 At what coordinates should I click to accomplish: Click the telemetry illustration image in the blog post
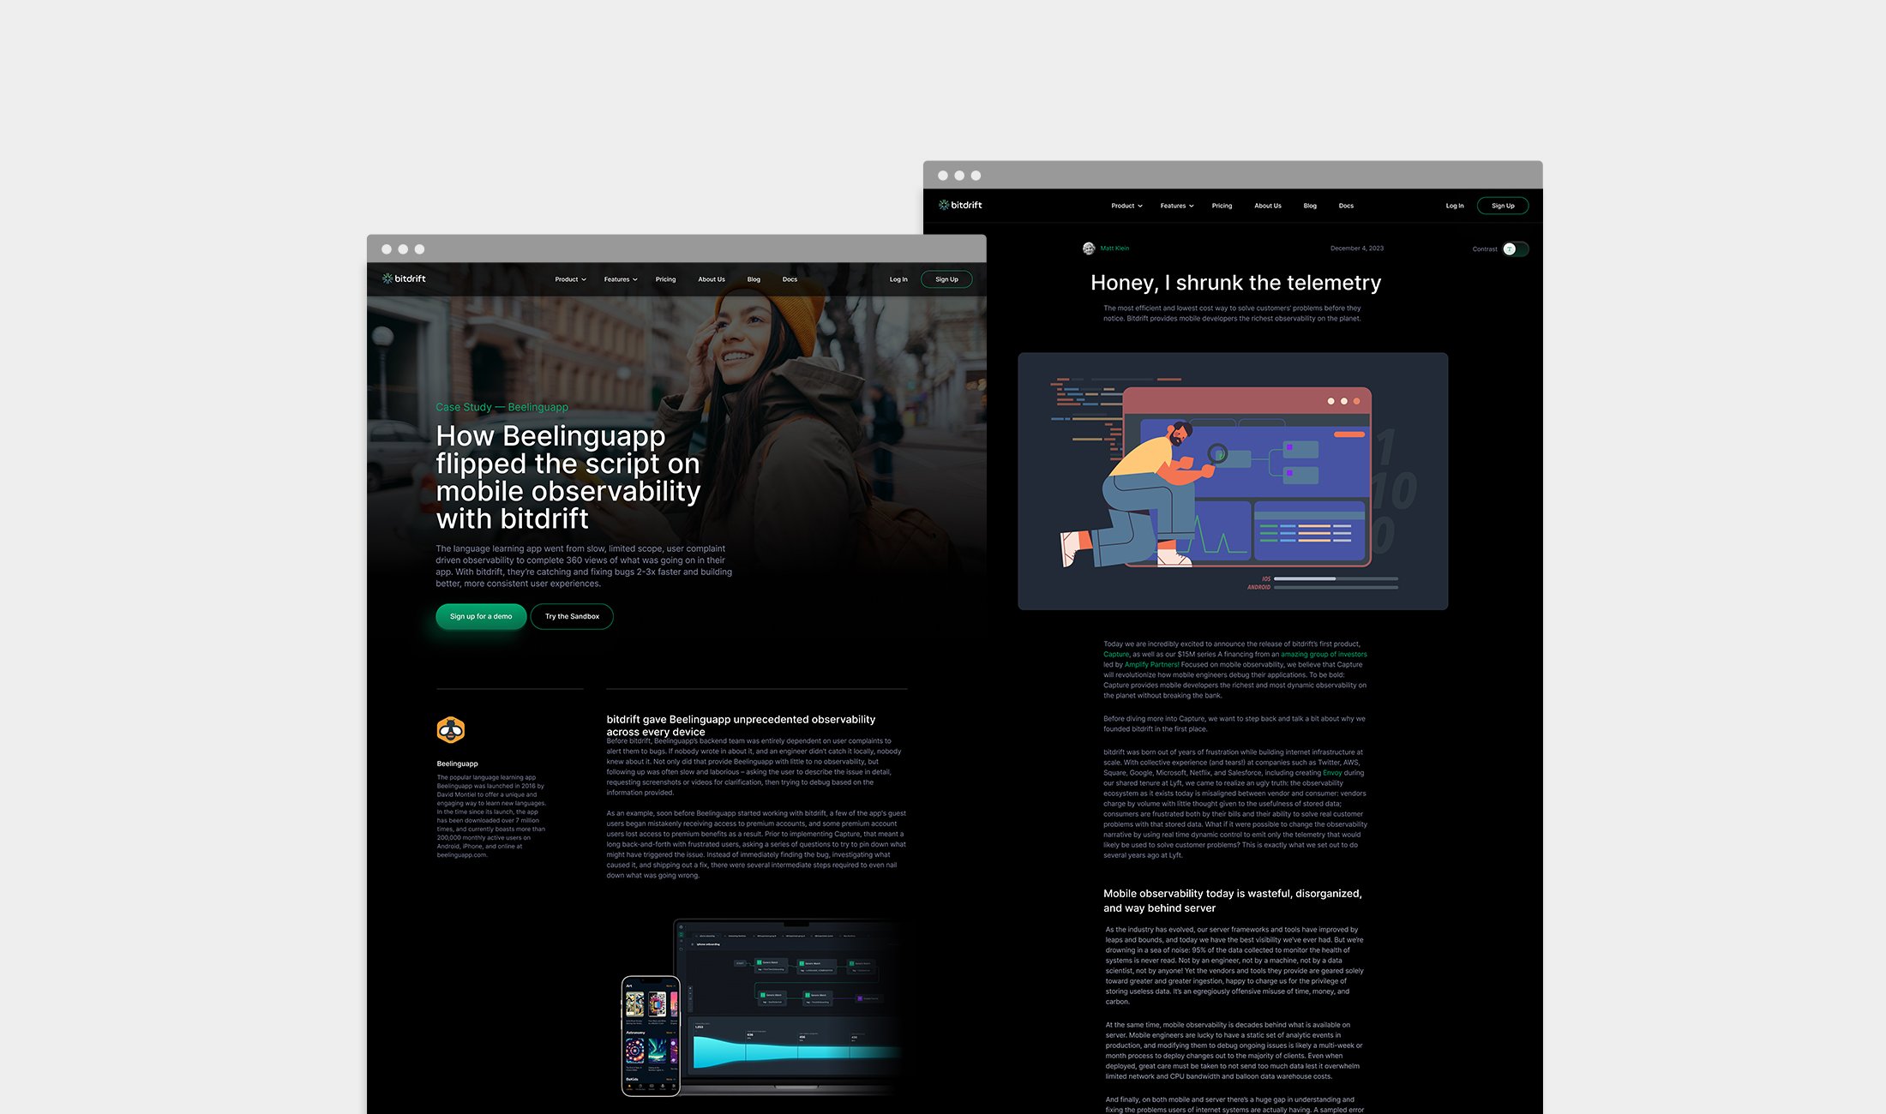coord(1233,481)
